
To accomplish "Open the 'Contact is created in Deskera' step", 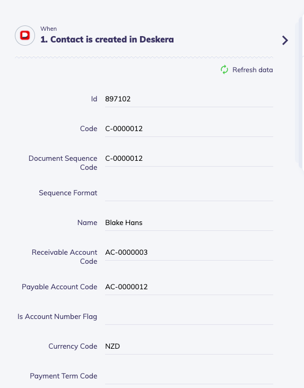I will click(107, 39).
